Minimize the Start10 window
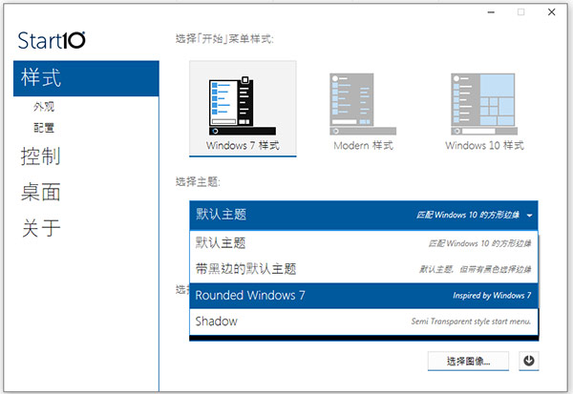Screen dimensions: 573x394 point(491,12)
